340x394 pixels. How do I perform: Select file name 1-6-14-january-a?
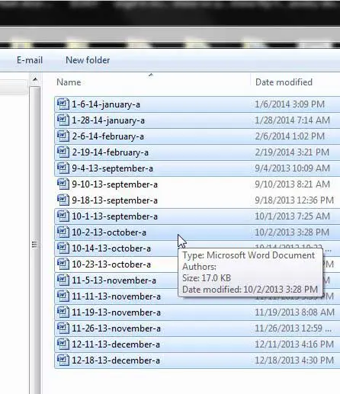pos(106,104)
